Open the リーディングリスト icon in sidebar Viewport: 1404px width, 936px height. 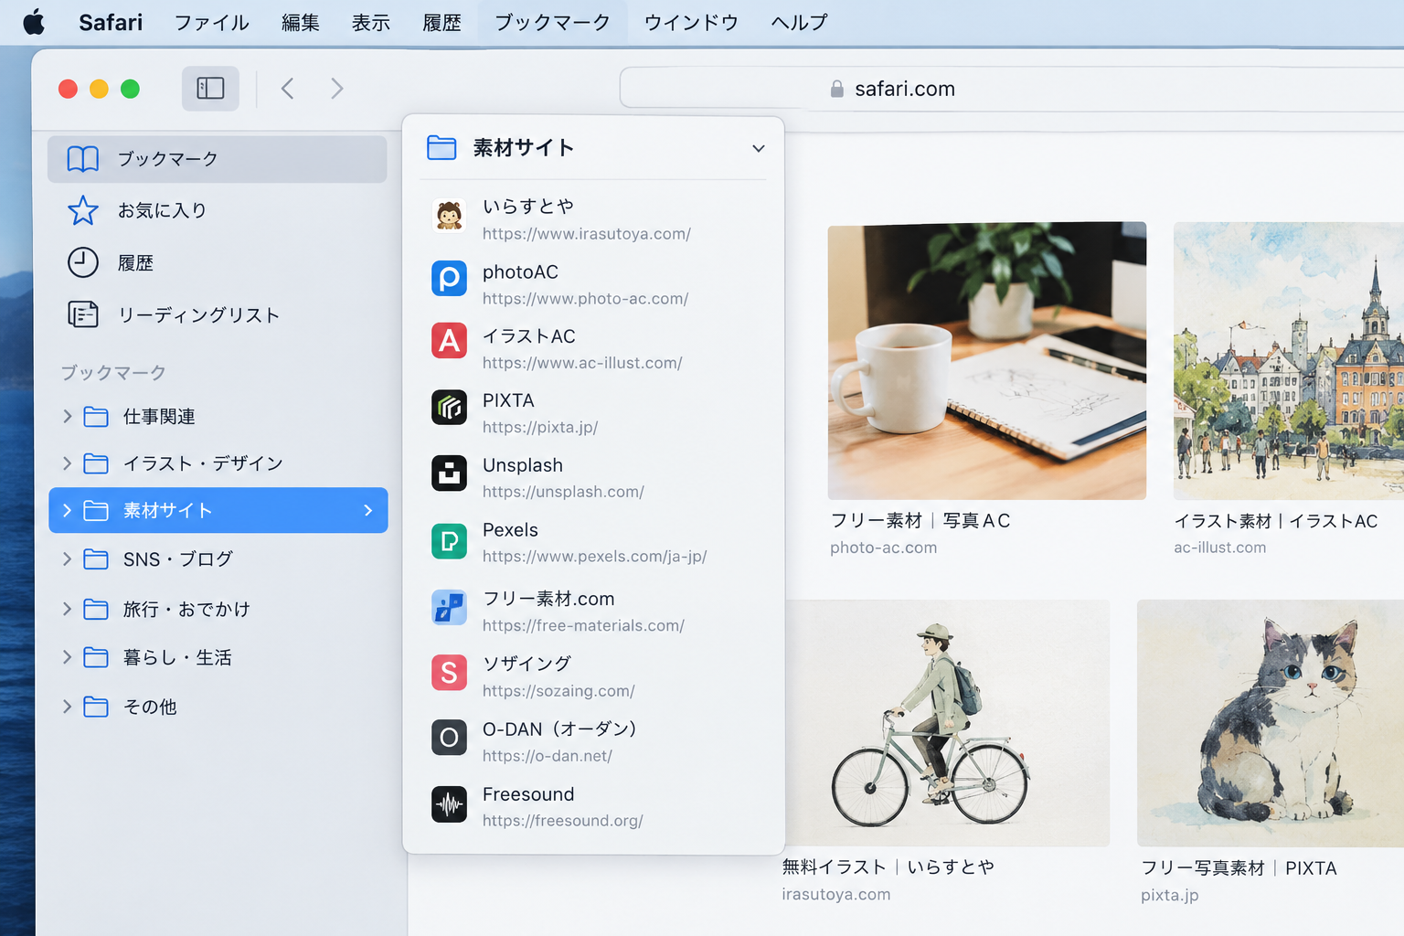click(x=83, y=314)
